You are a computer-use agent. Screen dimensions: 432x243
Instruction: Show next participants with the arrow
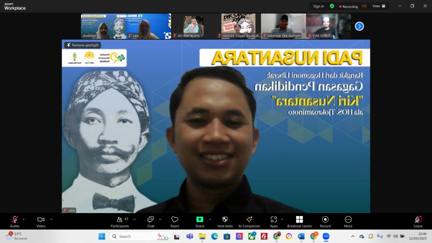tap(359, 26)
